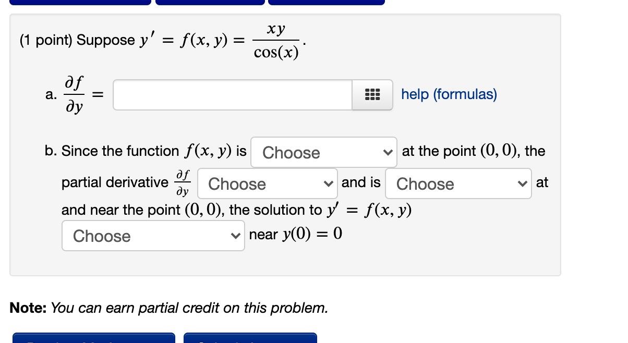Click the gray math-keyboard icon beside the answer box
The height and width of the screenshot is (343, 628).
372,94
